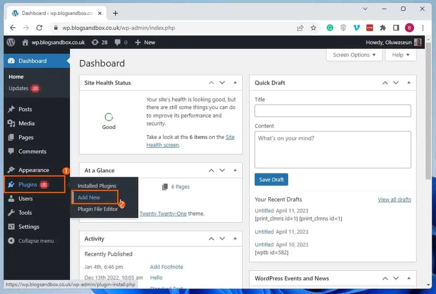436x294 pixels.
Task: Toggle Site Health Status panel collapse
Action: pyautogui.click(x=235, y=82)
